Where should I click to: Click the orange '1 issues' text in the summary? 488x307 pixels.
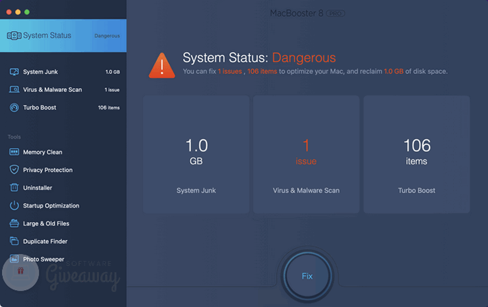point(229,72)
